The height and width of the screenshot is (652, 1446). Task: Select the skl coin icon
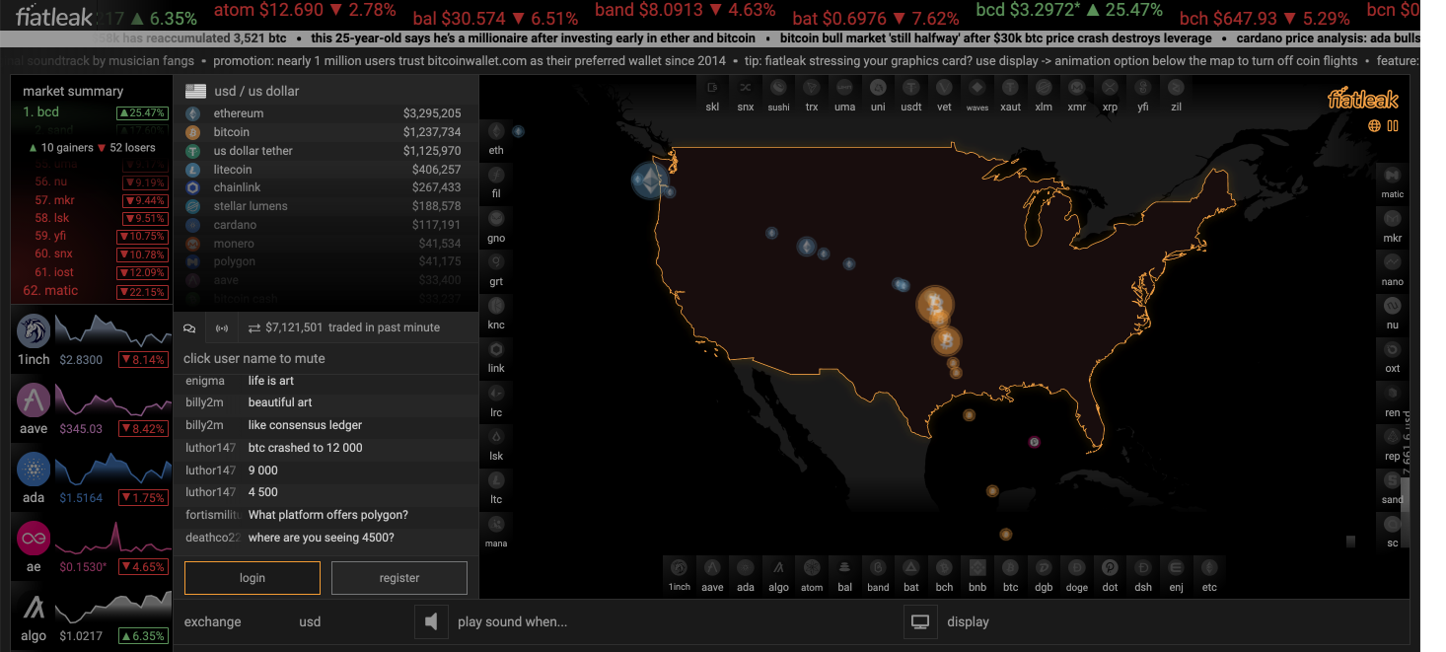coord(712,87)
